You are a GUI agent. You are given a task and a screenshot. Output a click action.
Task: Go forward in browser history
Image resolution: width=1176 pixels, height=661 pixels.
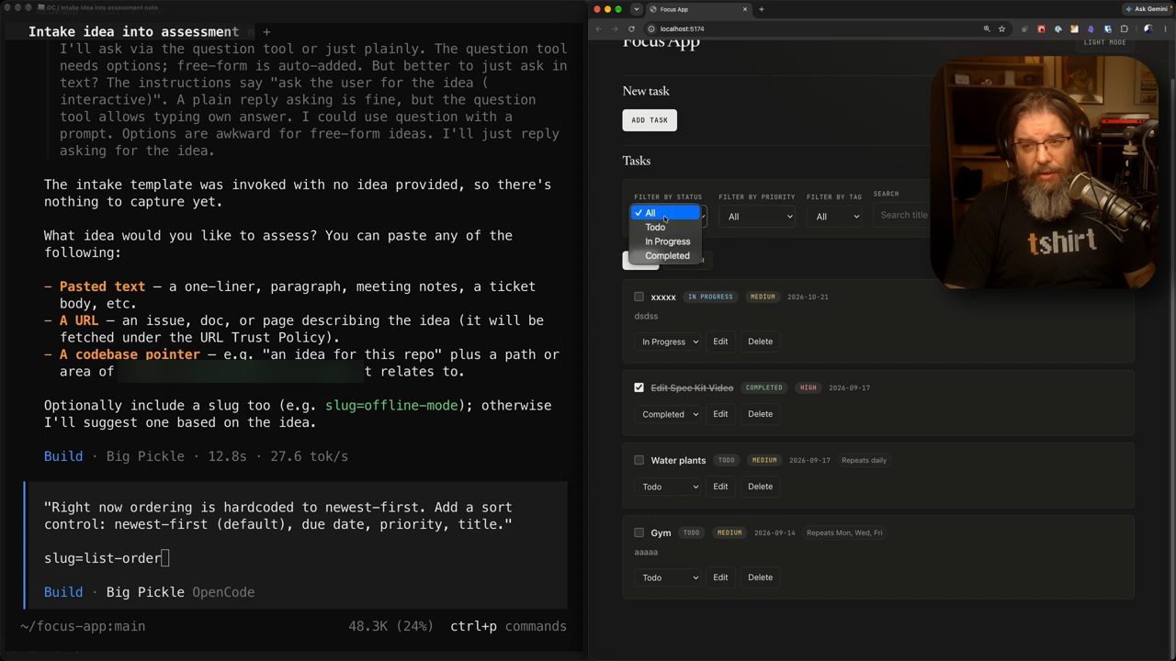[x=615, y=28]
